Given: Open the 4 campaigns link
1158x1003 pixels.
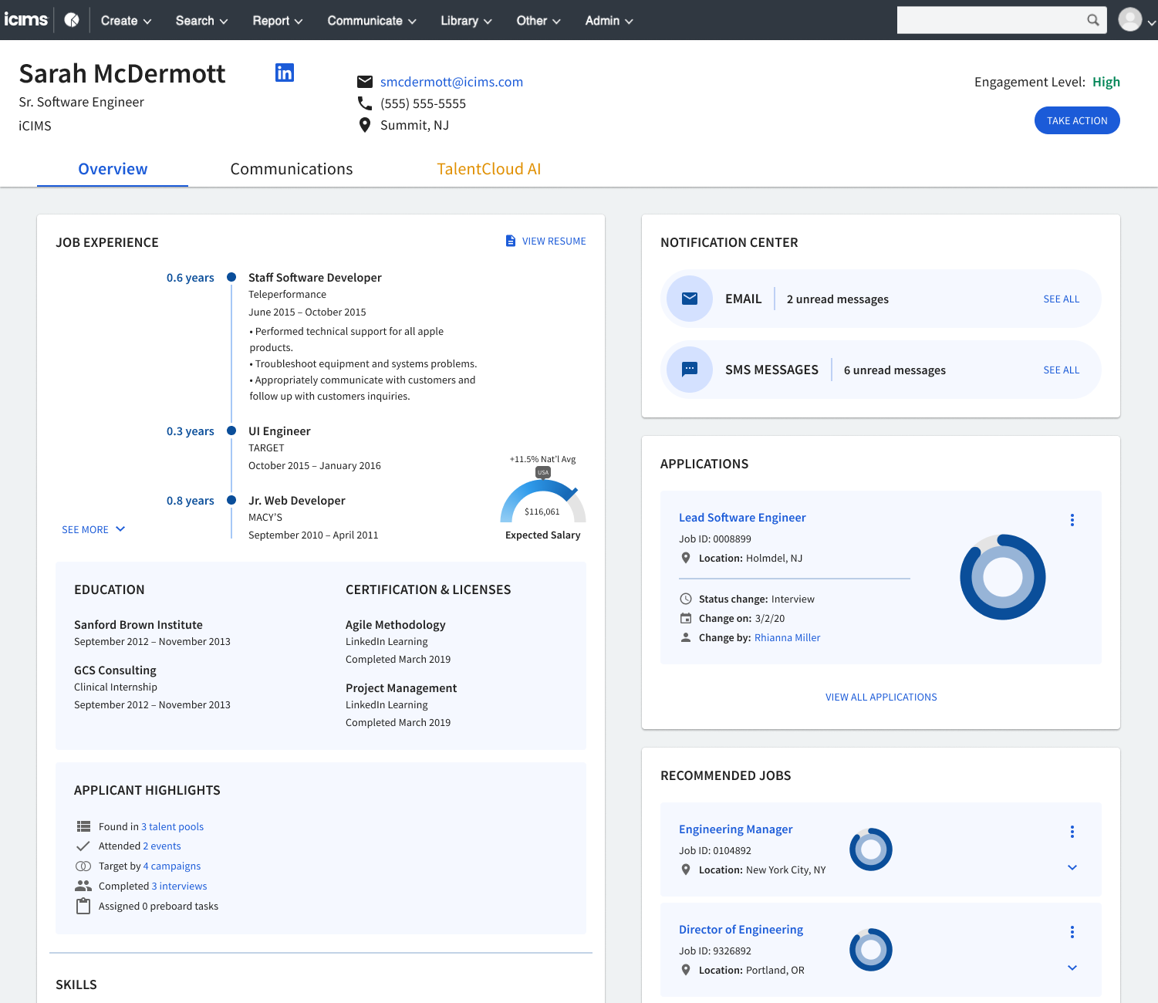Looking at the screenshot, I should pos(172,866).
